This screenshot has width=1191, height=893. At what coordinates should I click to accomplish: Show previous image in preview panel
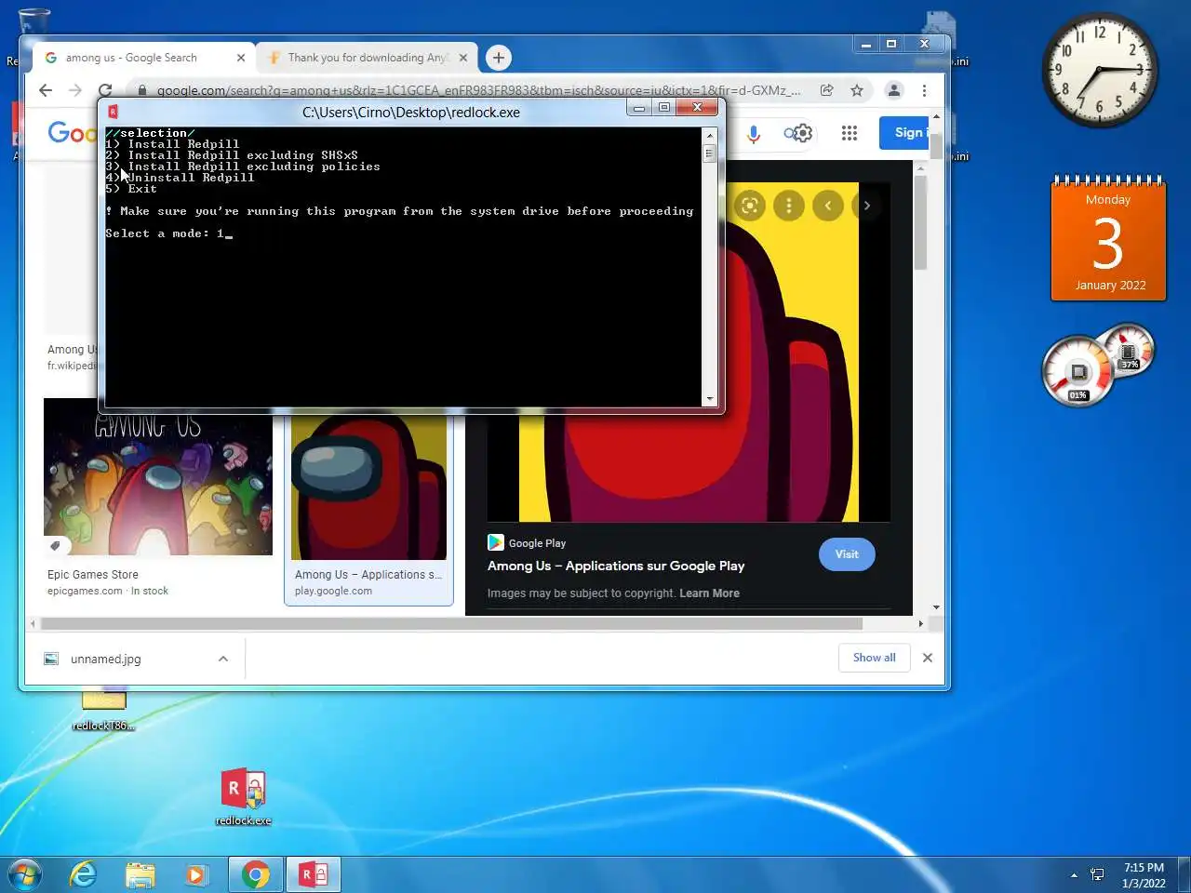[x=828, y=206]
